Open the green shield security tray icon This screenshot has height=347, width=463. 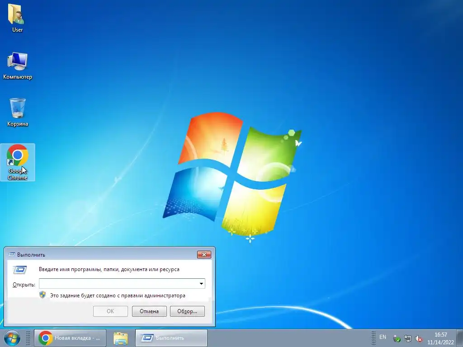tap(397, 338)
